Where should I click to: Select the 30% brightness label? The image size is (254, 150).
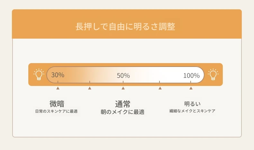point(58,75)
